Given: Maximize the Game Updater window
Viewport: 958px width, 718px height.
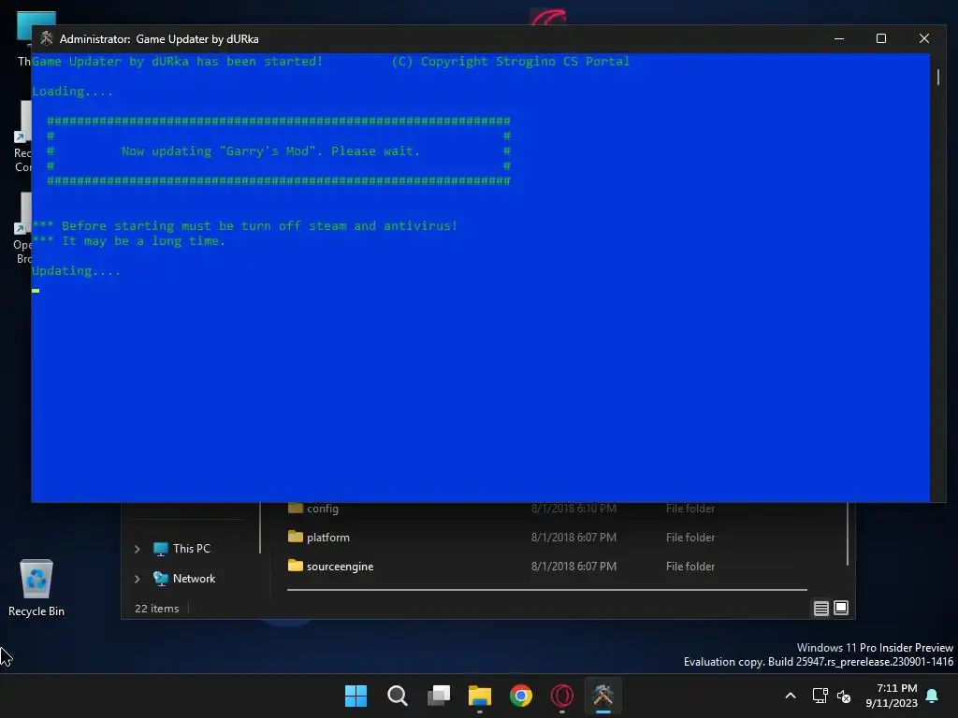Looking at the screenshot, I should [881, 38].
